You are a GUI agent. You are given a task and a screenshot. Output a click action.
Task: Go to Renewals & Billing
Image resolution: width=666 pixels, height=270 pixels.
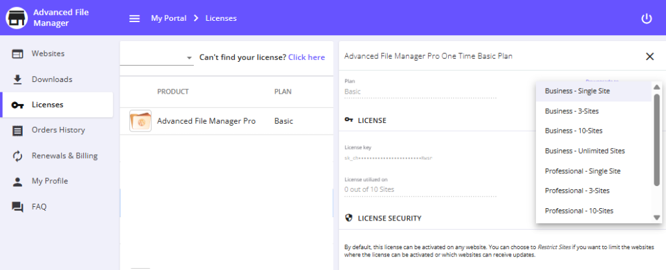click(x=57, y=156)
